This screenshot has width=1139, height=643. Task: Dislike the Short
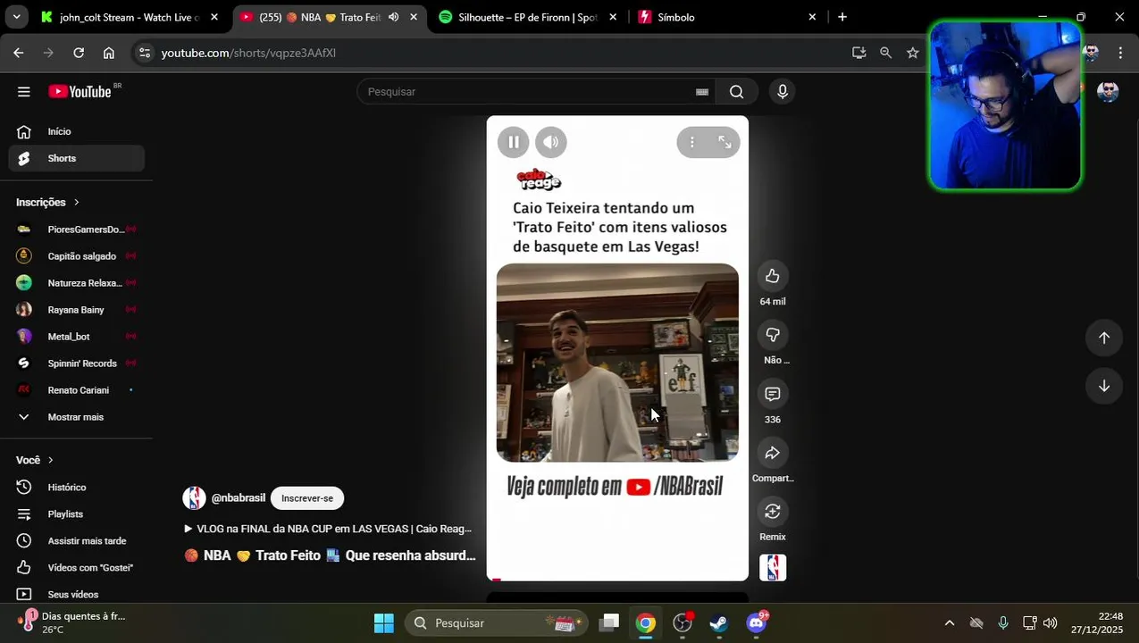[773, 335]
